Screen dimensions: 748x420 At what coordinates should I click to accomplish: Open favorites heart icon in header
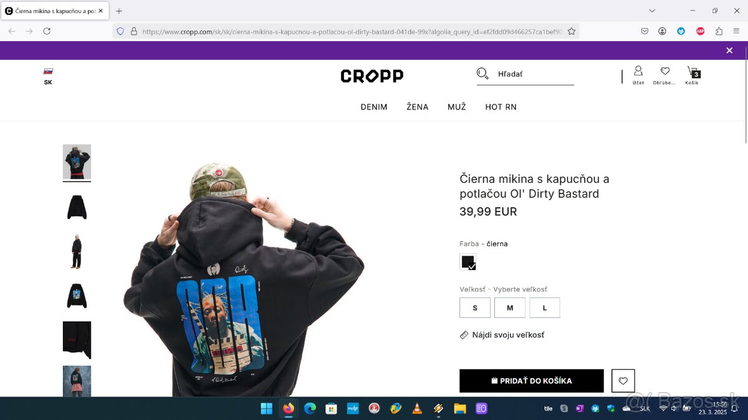coord(664,75)
